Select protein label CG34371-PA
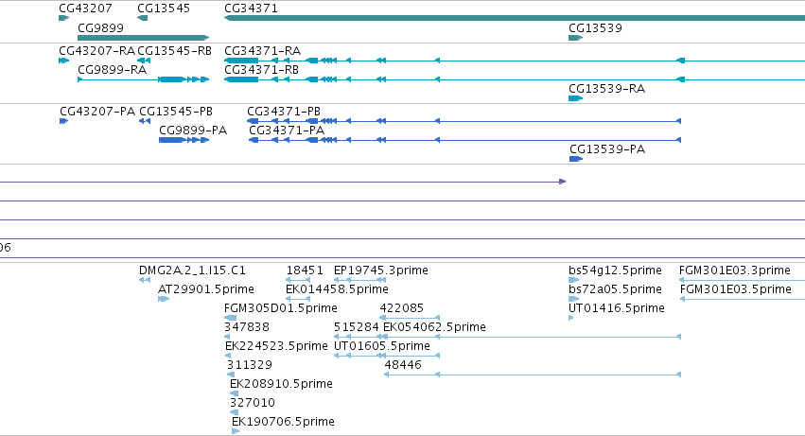Viewport: 805px width, 436px height. point(287,130)
